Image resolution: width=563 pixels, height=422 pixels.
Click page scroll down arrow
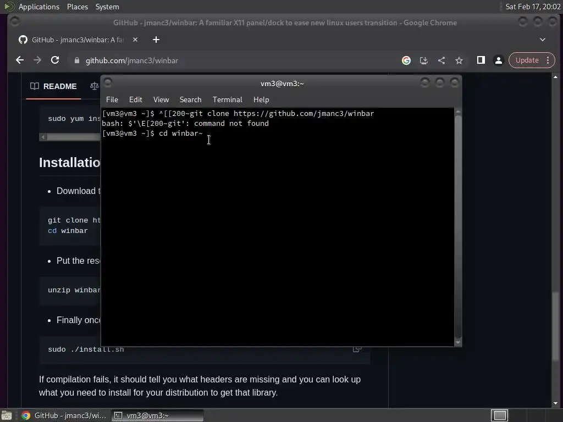pos(555,403)
